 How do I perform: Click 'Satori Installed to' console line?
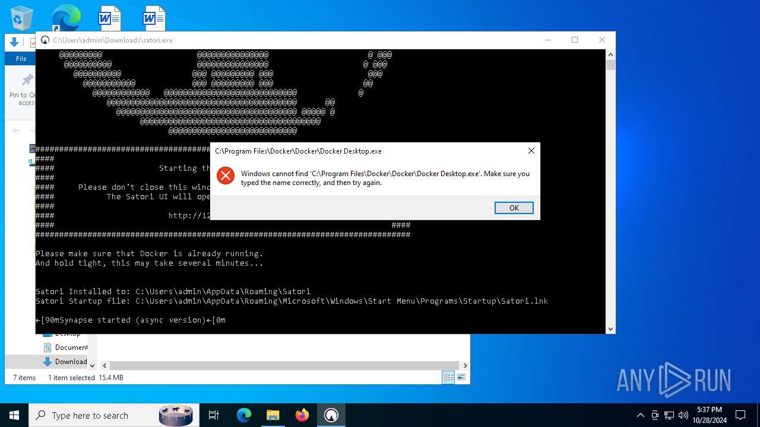pos(173,291)
